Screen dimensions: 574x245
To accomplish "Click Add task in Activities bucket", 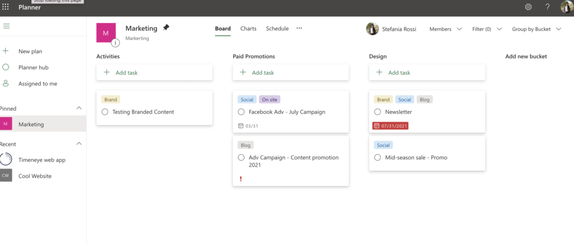I will click(155, 72).
